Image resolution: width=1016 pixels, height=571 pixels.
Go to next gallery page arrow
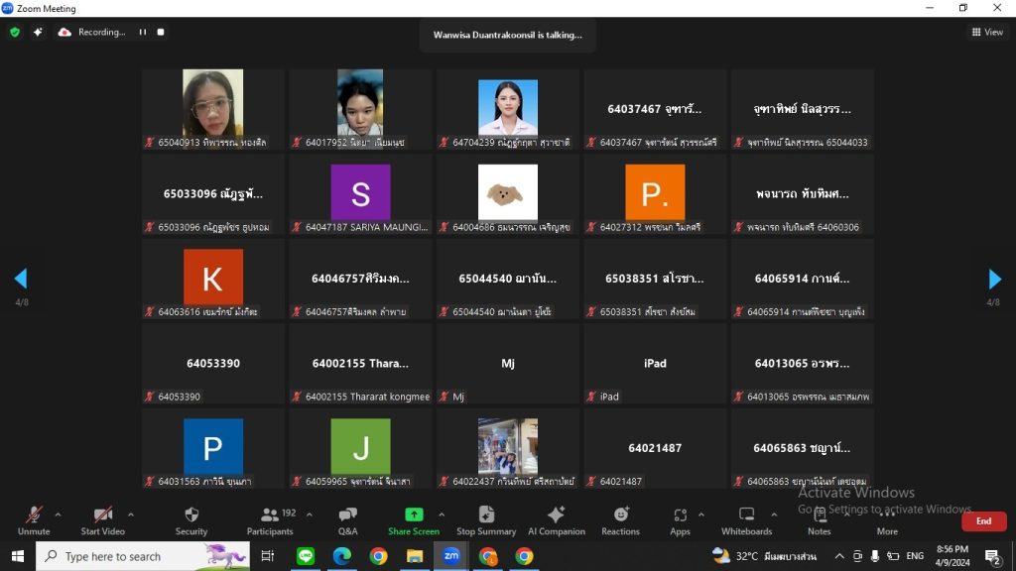(x=994, y=279)
